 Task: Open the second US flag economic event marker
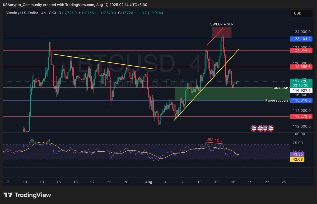coord(260,128)
